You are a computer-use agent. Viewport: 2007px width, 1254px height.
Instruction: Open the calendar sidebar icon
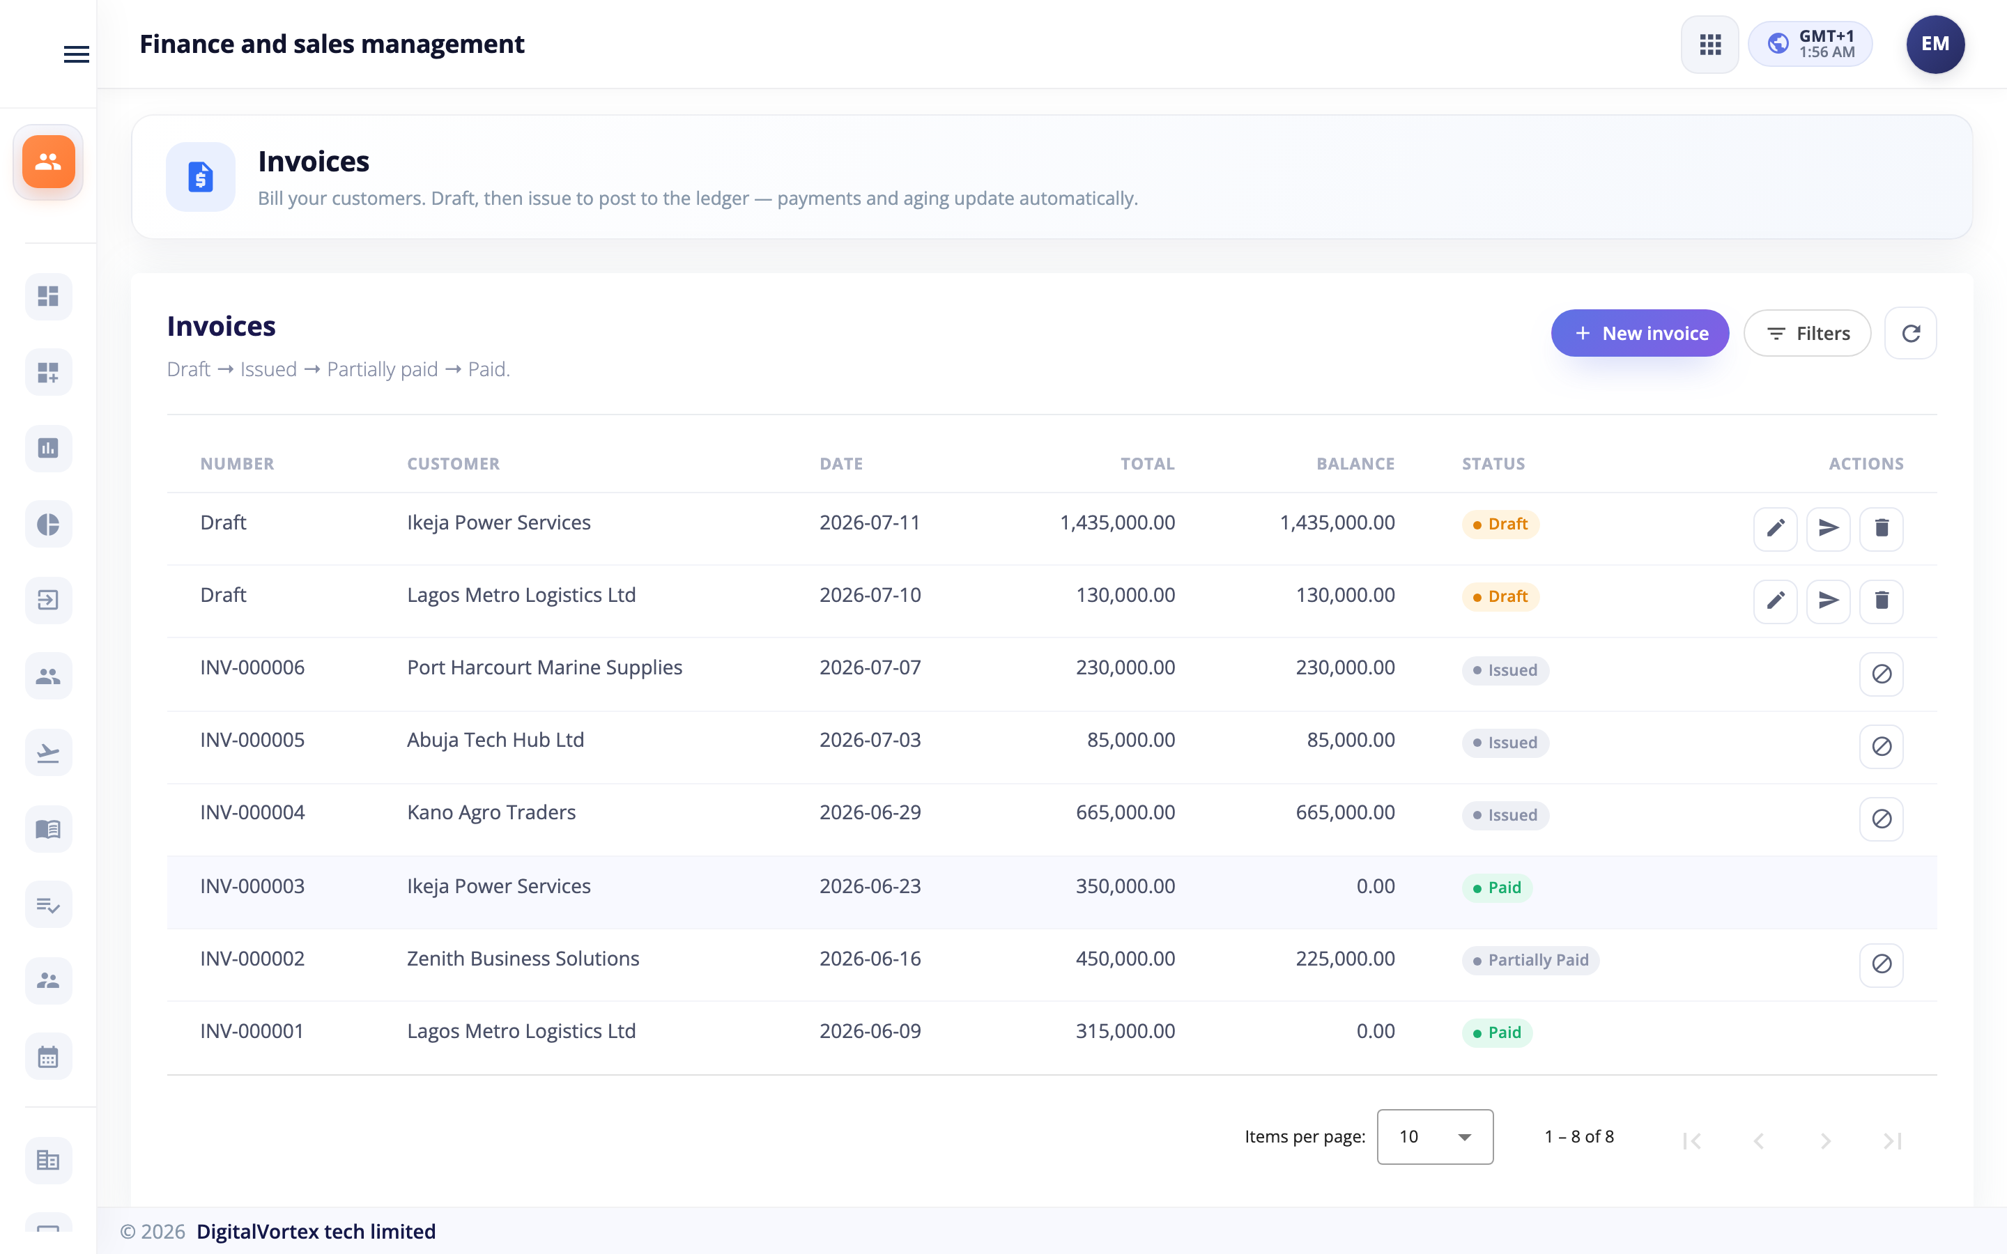48,1057
